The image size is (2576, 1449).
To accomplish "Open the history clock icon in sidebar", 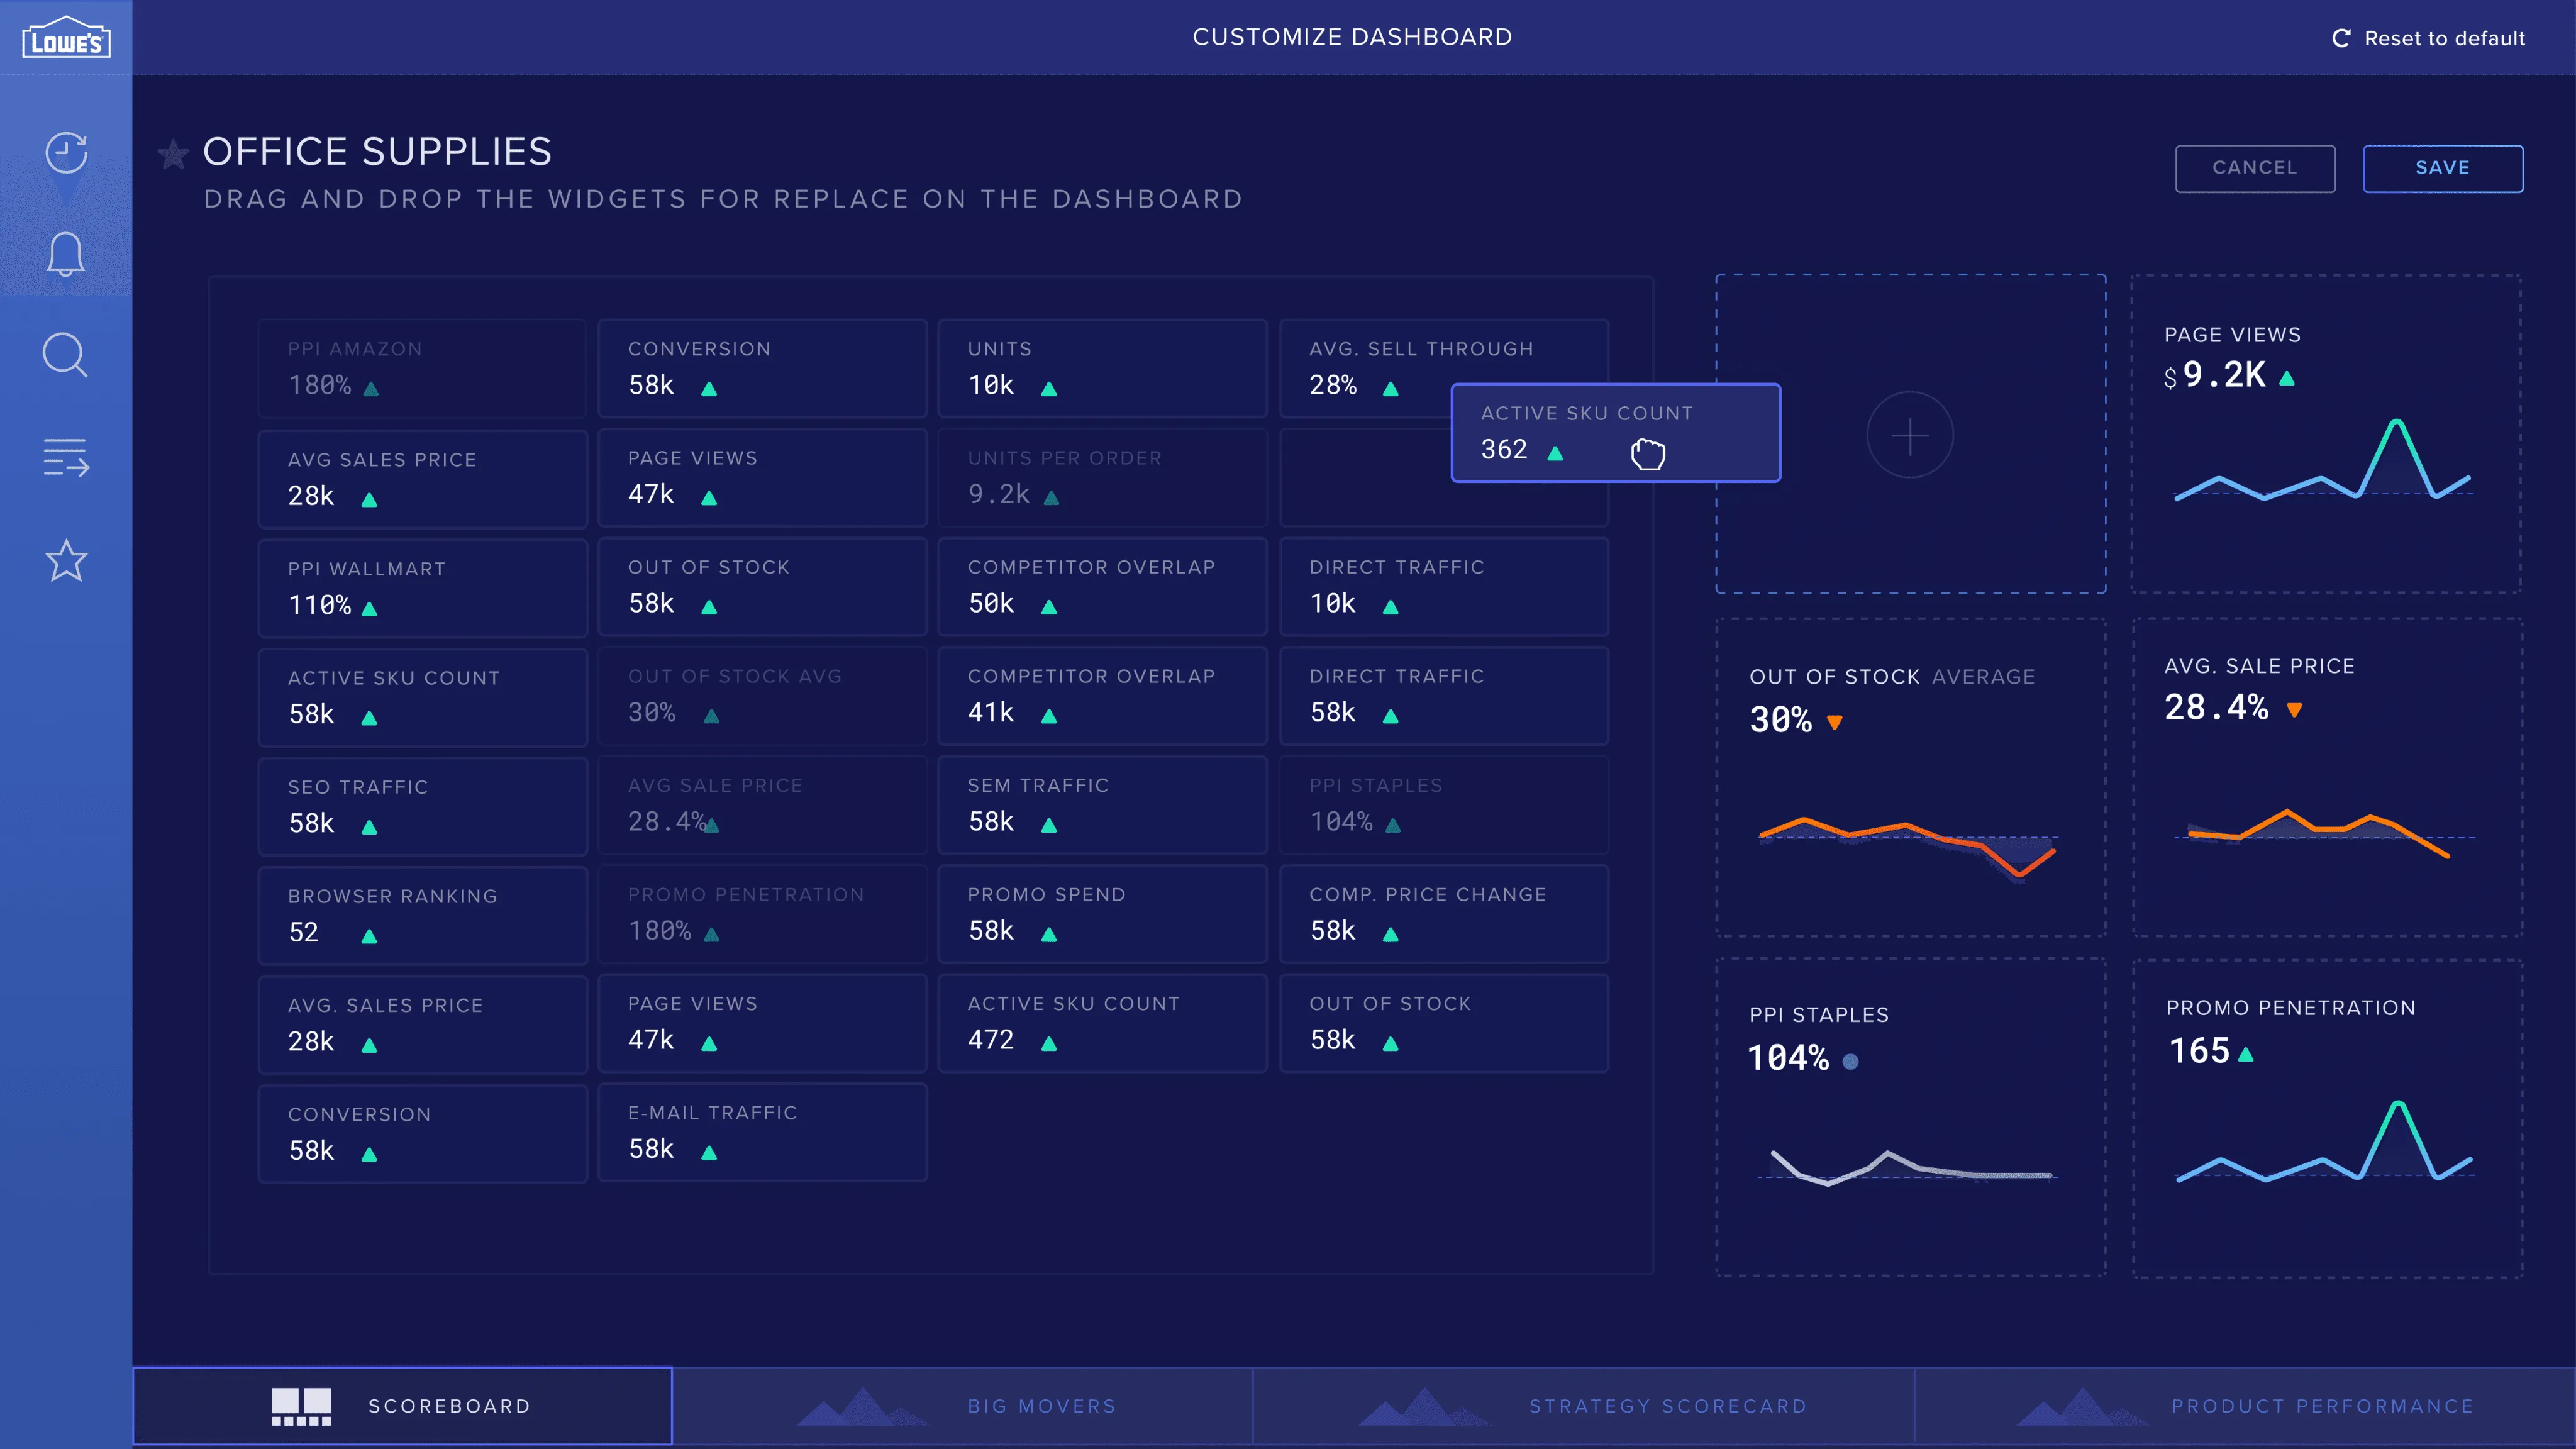I will pyautogui.click(x=66, y=152).
